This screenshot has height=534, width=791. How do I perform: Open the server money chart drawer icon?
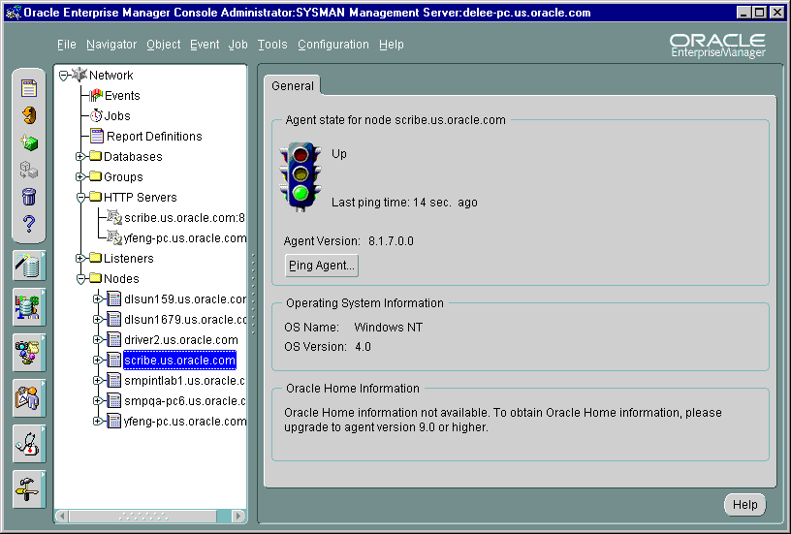tap(29, 307)
